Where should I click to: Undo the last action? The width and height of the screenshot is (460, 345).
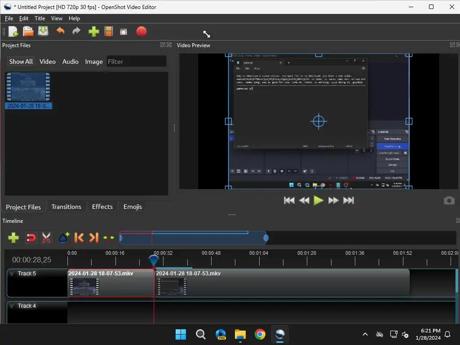[61, 31]
